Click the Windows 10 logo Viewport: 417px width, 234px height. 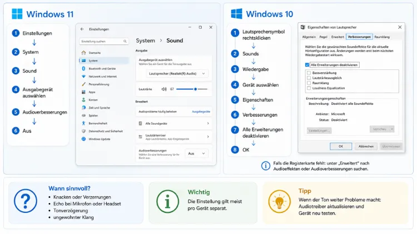click(236, 13)
